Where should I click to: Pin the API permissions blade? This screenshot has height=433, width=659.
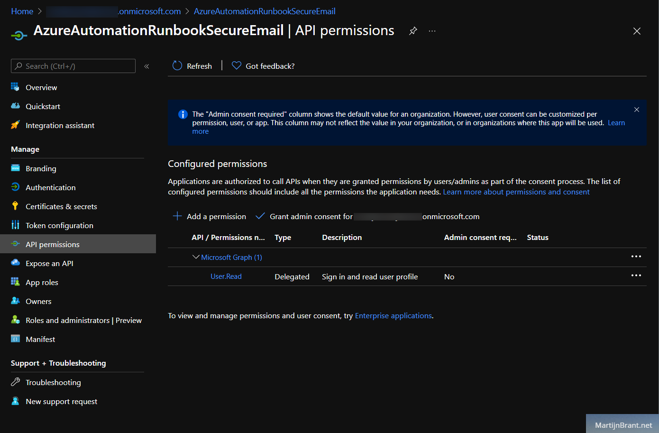(413, 31)
